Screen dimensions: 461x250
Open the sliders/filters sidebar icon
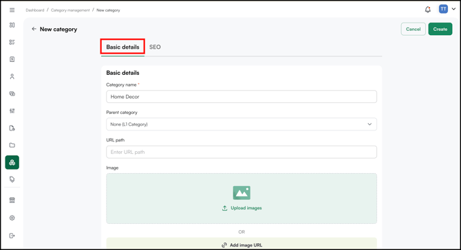12,111
